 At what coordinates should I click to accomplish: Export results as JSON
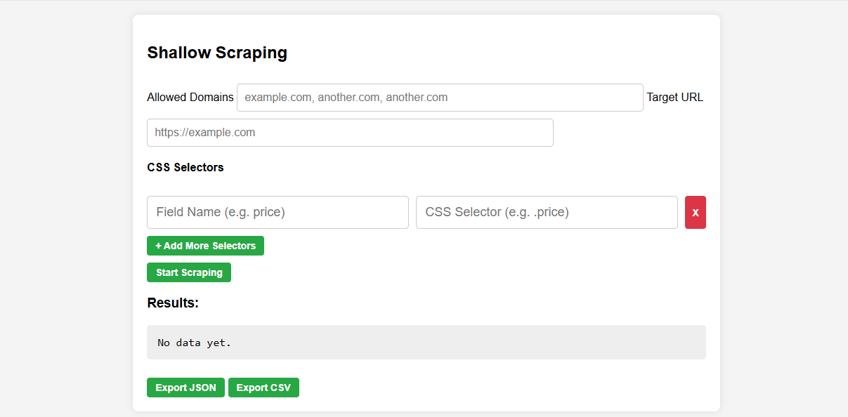185,388
